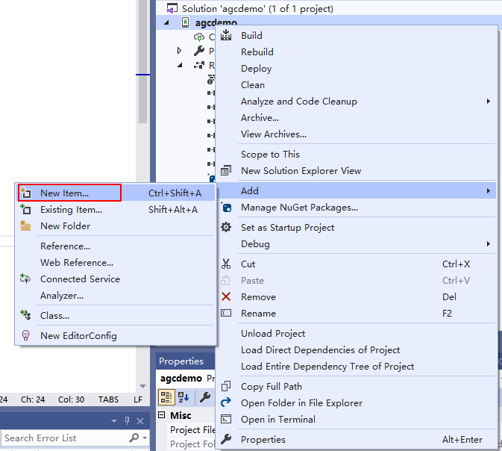
Task: Choose Existing Item... from the Add submenu
Action: [x=71, y=210]
